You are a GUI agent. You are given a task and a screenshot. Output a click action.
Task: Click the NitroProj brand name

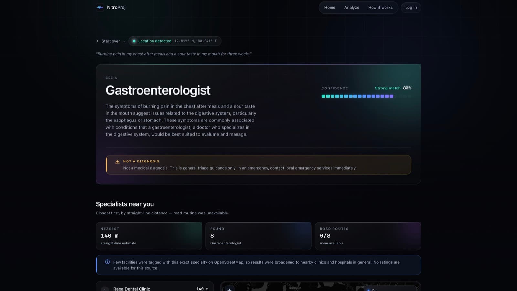[x=116, y=7]
